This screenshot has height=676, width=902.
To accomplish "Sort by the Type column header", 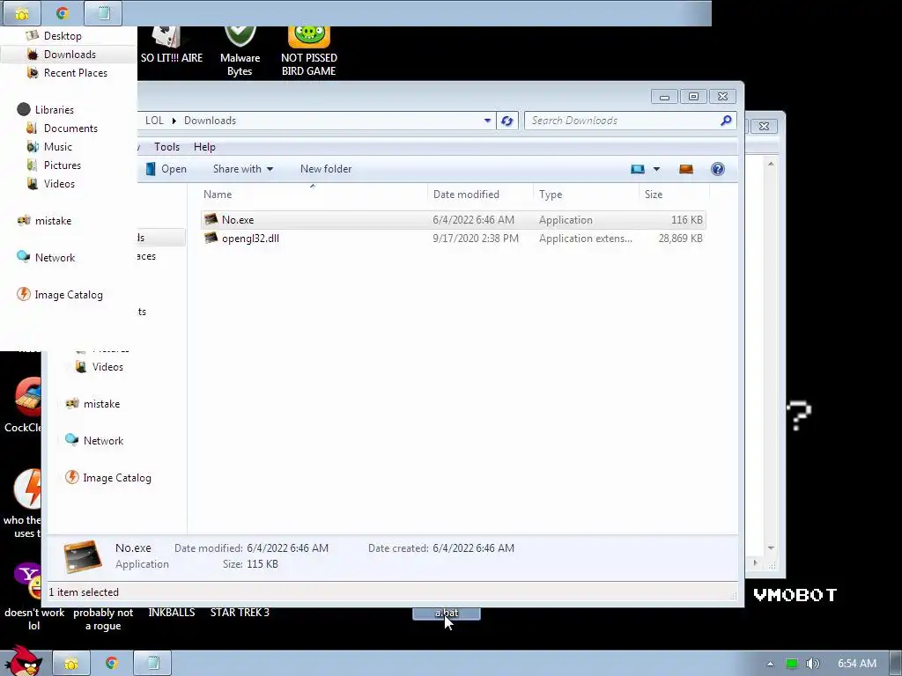I will [x=586, y=195].
